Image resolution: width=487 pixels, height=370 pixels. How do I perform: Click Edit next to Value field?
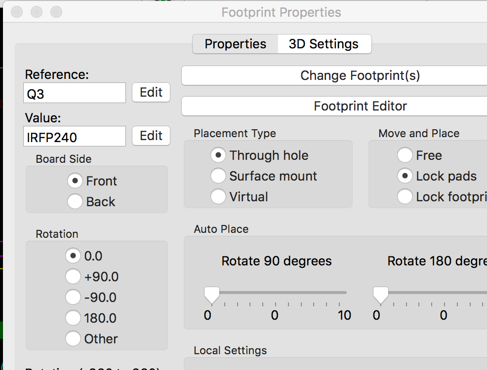pos(151,136)
